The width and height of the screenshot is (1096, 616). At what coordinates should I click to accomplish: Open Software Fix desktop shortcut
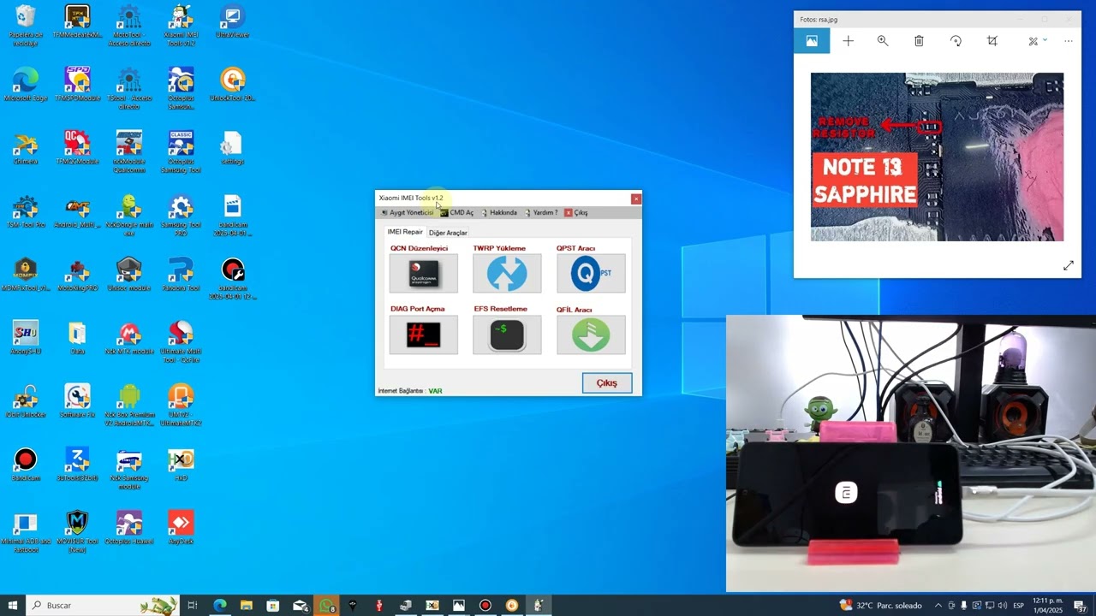click(77, 401)
